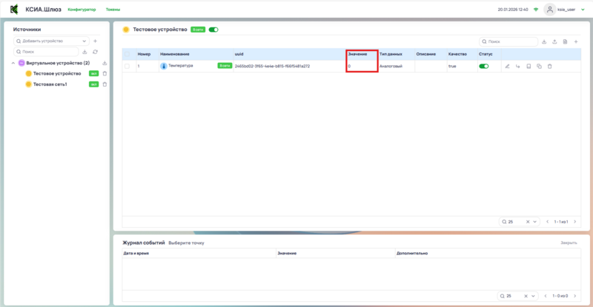Click Закрыть in the event log panel
The image size is (593, 307).
click(x=568, y=243)
